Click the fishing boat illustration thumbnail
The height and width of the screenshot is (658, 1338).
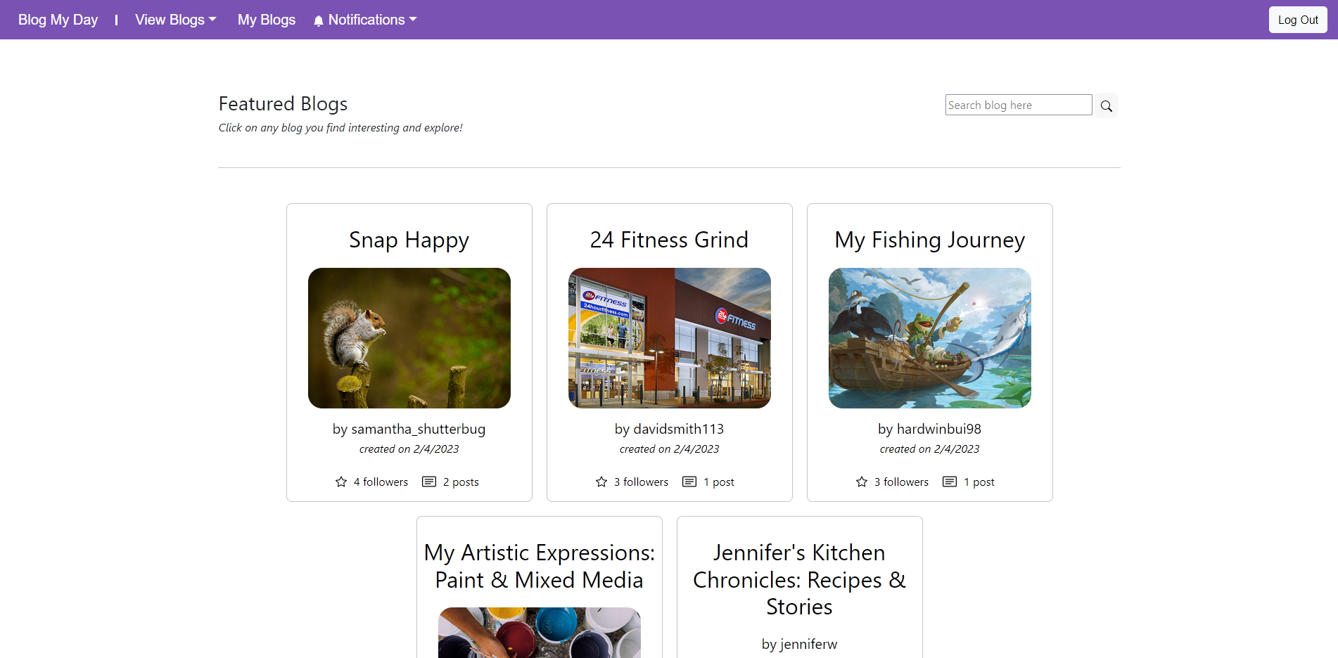(929, 338)
